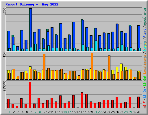Viewport: 148px width, 115px height.
Task: Click day 1 label on x-axis
Action: [x=10, y=112]
